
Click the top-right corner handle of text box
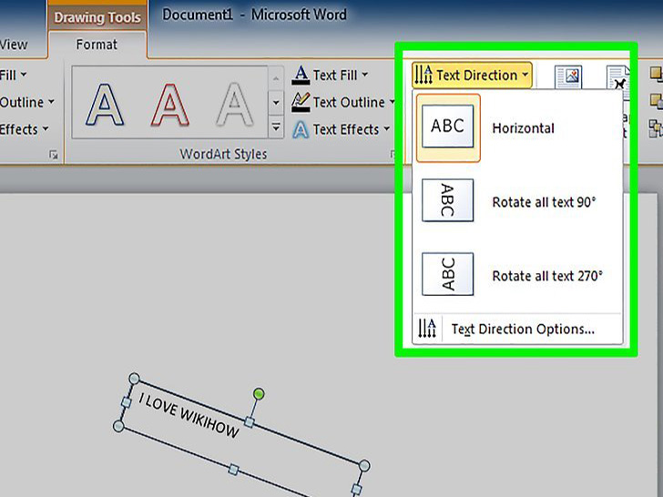point(364,466)
